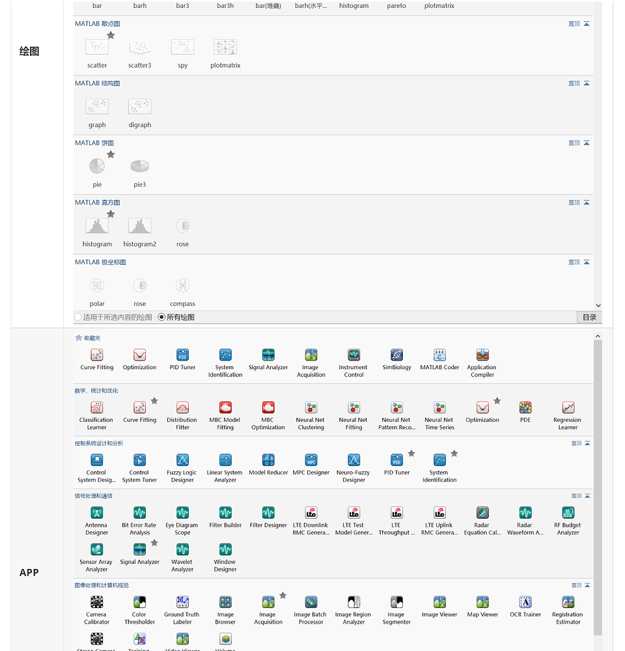Open the SimBiology app

click(x=396, y=355)
